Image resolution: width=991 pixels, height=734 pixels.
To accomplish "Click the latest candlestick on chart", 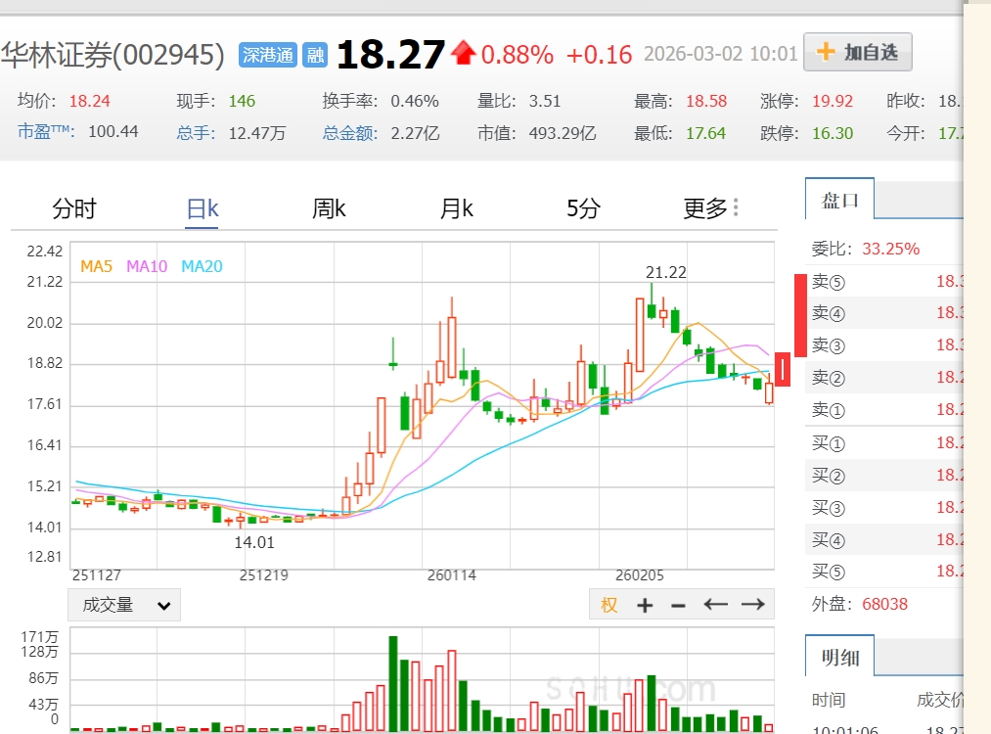I will pos(769,390).
